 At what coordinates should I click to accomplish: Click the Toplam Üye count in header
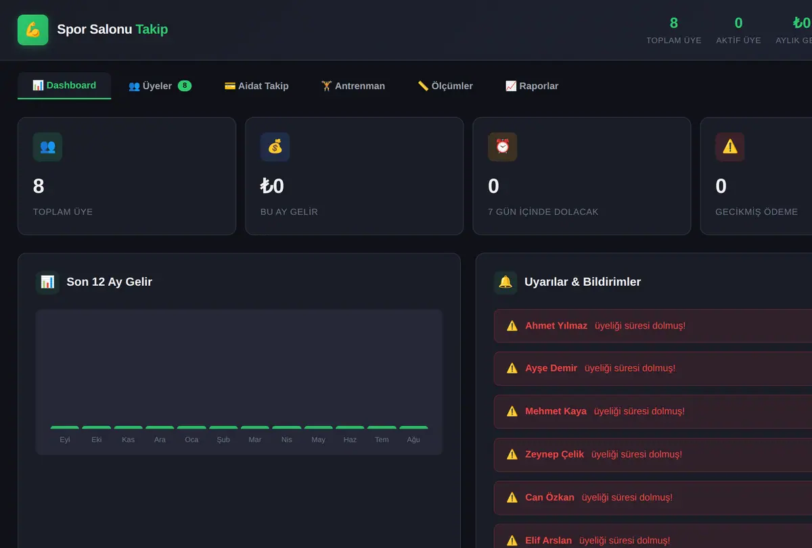[x=674, y=23]
